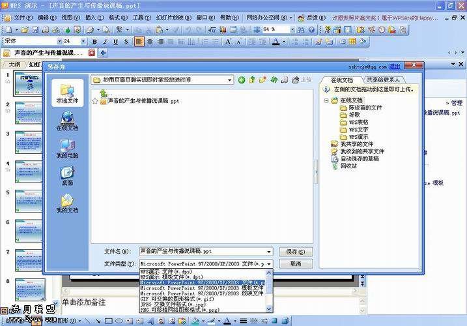Open 我的文档 location in sidebar
The width and height of the screenshot is (467, 326).
point(67,203)
